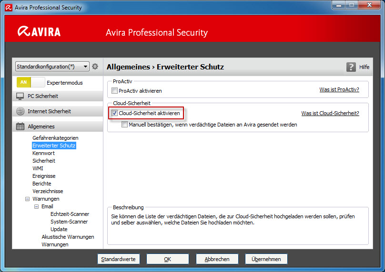Click the Avira umbrella icon in title bar
The height and width of the screenshot is (272, 385).
pyautogui.click(x=9, y=8)
